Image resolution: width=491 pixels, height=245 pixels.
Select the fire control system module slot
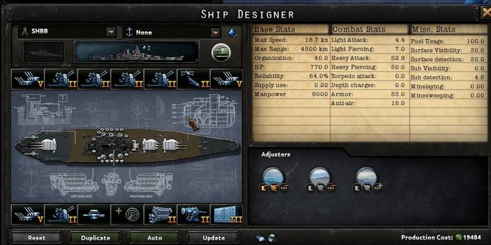pos(94,214)
